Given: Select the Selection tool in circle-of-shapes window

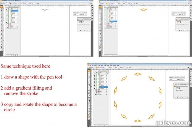Looking at the screenshot, I should coord(89,74).
